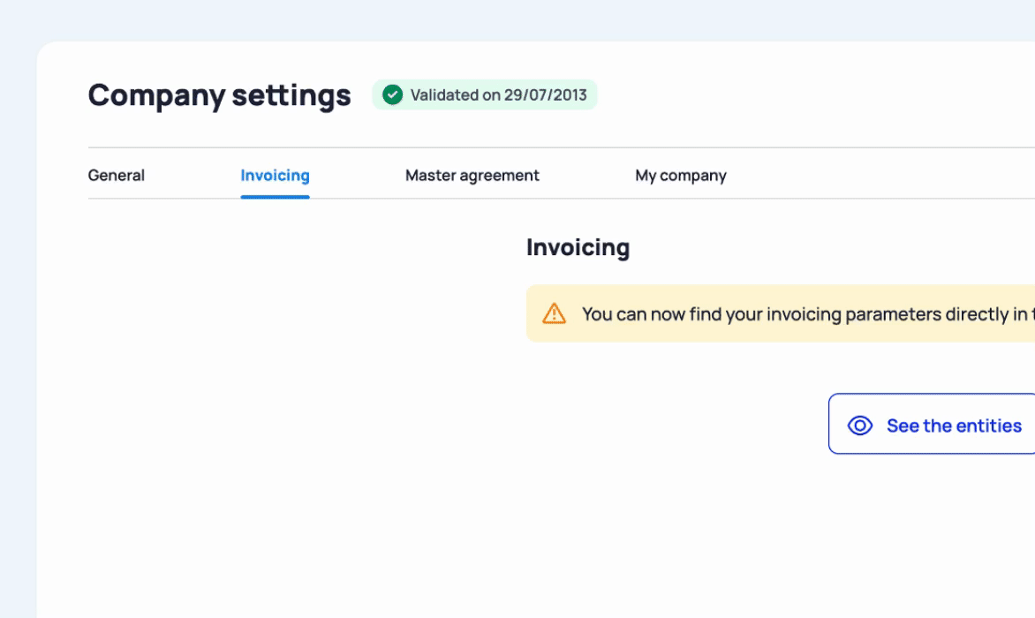Image resolution: width=1035 pixels, height=618 pixels.
Task: Switch to the Master agreement tab
Action: 472,176
